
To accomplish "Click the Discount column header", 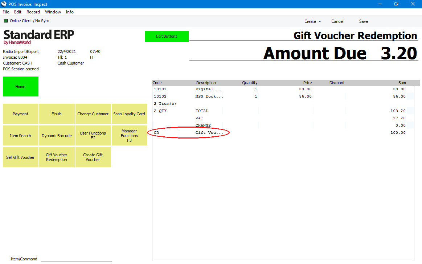I will [x=337, y=83].
